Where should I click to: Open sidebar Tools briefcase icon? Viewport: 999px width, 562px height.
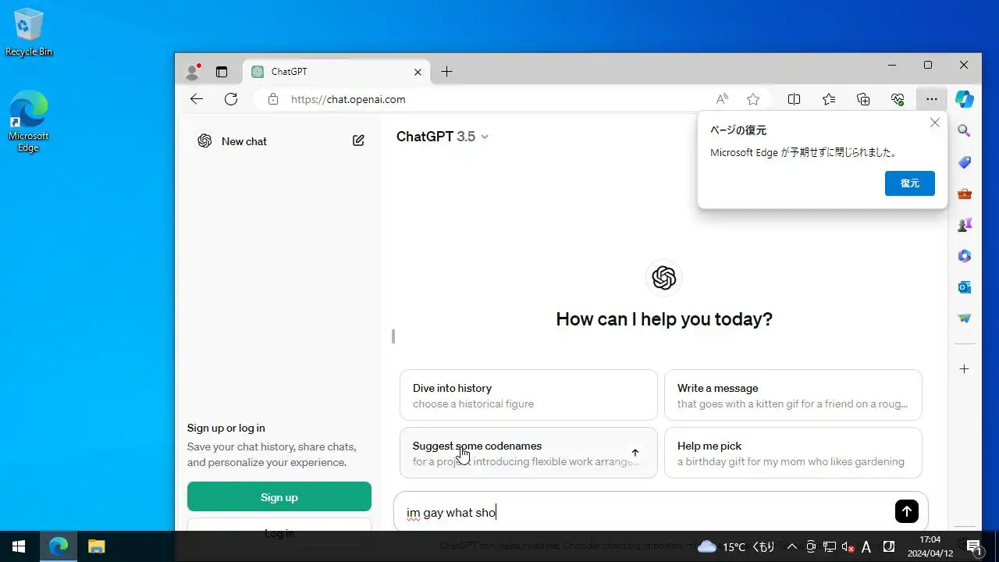click(x=965, y=194)
